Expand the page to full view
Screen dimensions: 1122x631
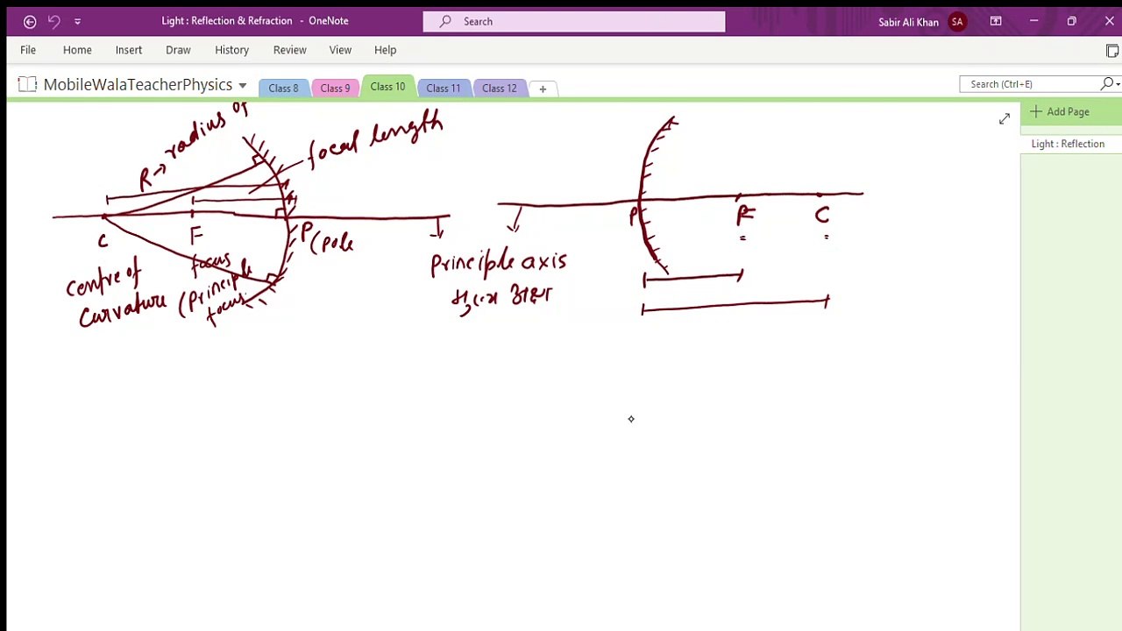coord(1005,118)
